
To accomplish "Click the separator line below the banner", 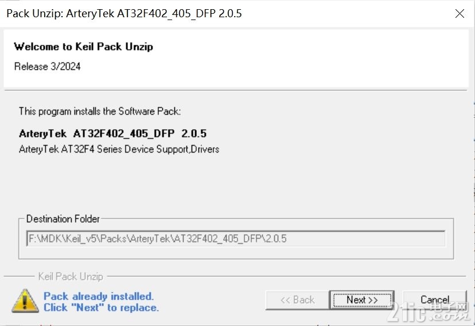I will [236, 90].
